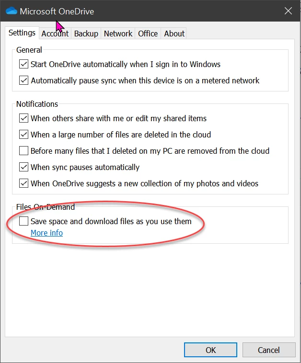Click the Microsoft OneDrive title text
This screenshot has width=301, height=363.
57,11
